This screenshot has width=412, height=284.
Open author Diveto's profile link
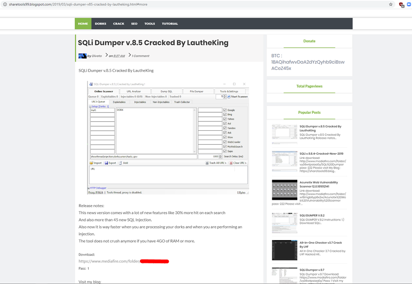point(97,56)
